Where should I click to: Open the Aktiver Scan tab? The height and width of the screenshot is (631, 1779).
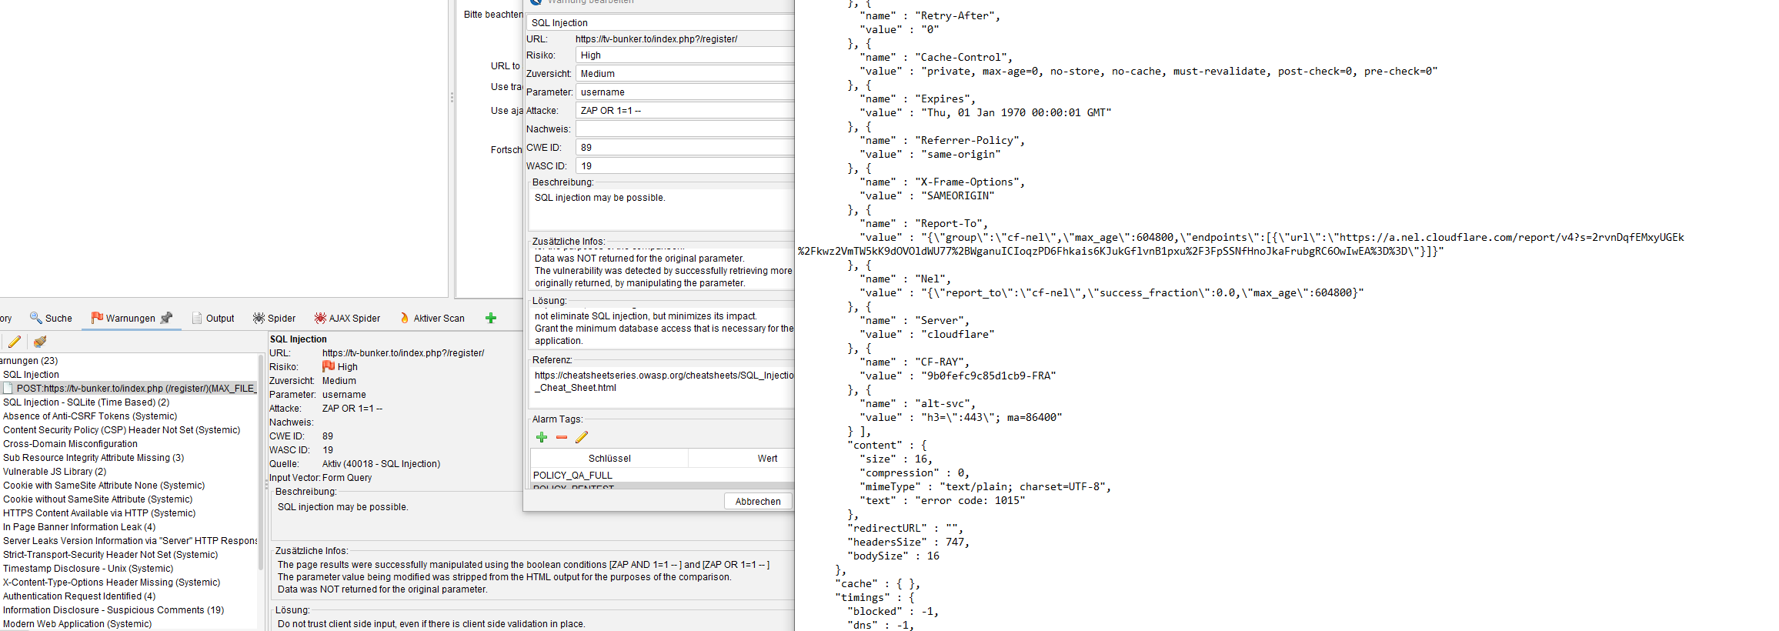(x=432, y=318)
